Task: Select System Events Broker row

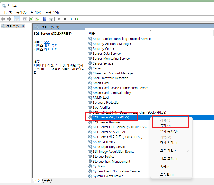Action: 108,176
